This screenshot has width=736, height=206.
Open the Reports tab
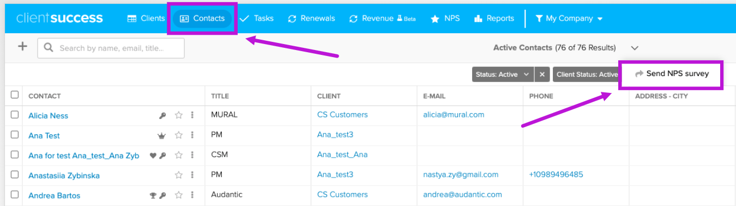point(494,18)
